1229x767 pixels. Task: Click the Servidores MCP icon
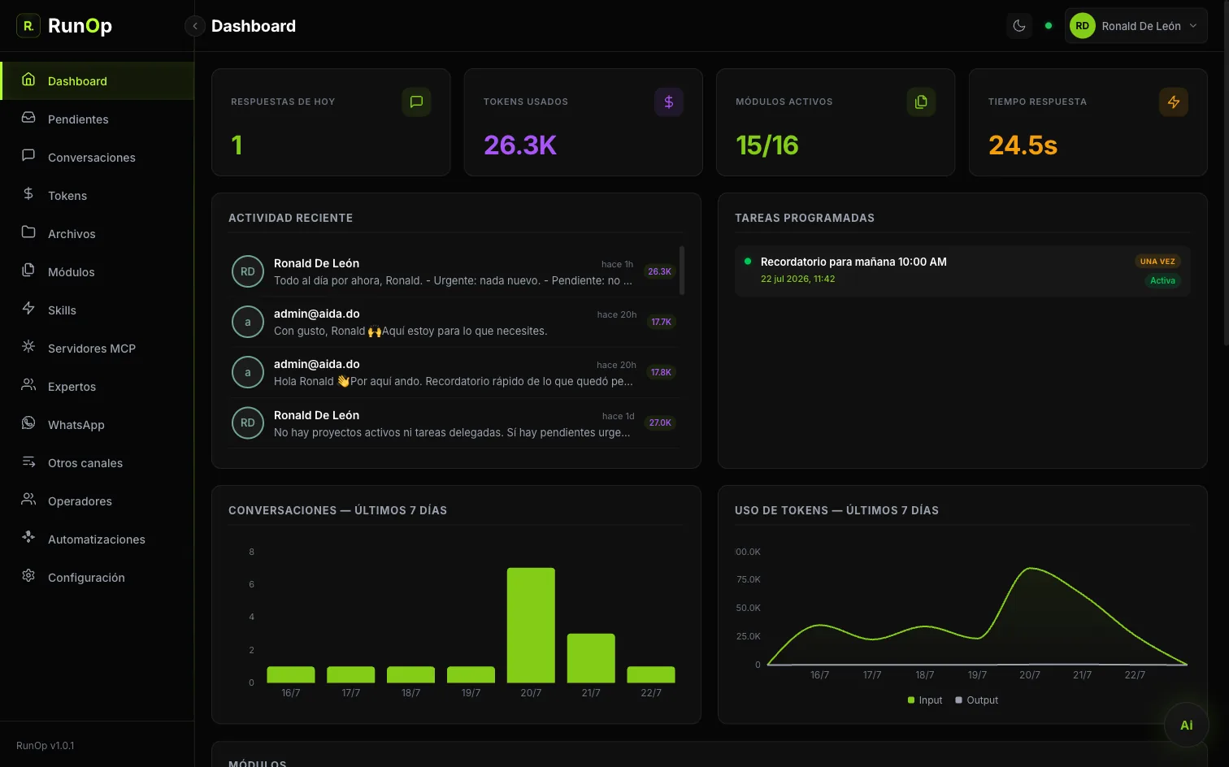(28, 347)
